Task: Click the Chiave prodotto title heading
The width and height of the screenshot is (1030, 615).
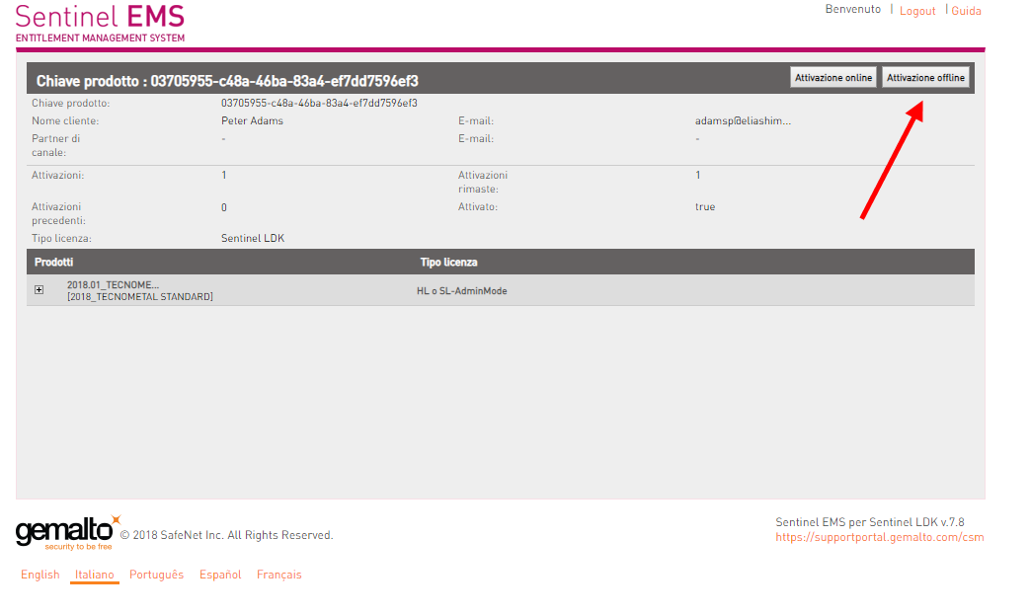Action: (x=227, y=81)
